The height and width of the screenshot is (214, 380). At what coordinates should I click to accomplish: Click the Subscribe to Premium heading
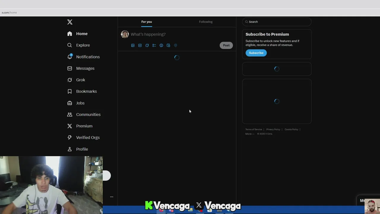267,34
